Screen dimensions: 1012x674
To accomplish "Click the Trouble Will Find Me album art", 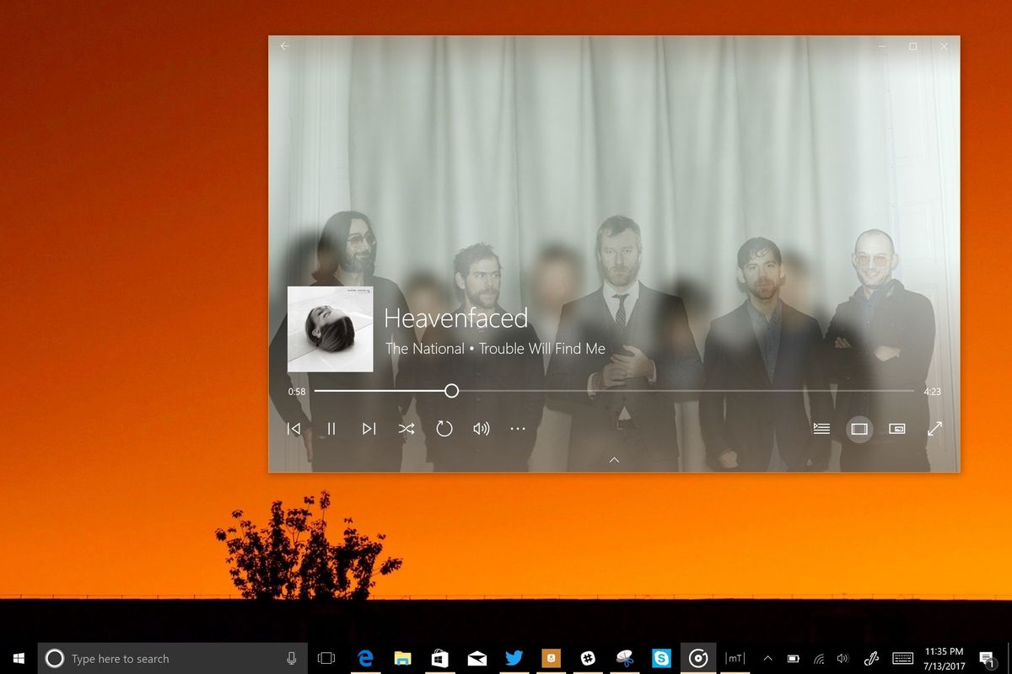I will click(x=330, y=329).
